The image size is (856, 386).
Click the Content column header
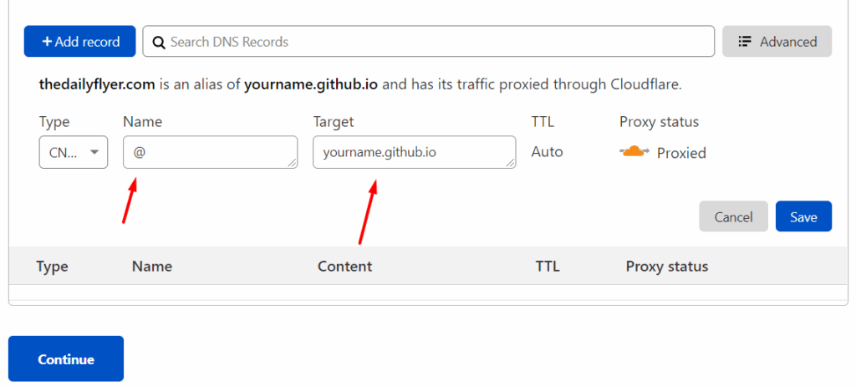click(344, 267)
